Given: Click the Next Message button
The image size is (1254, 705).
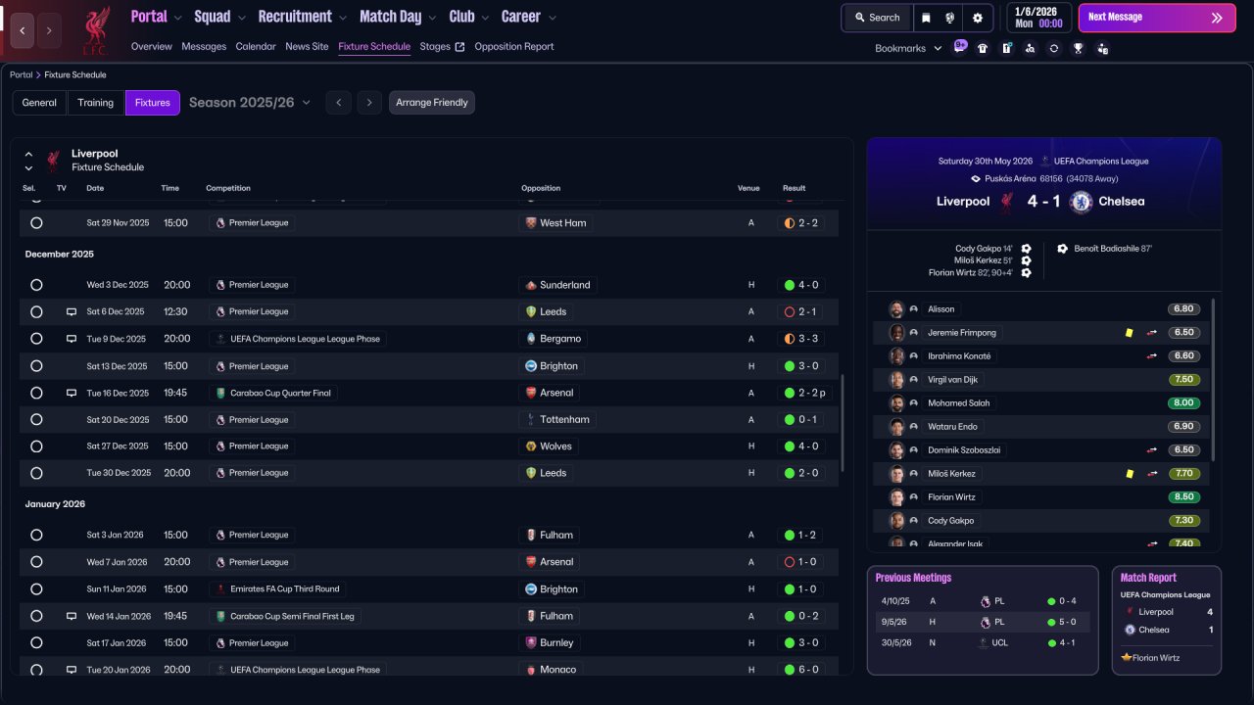Looking at the screenshot, I should (1157, 18).
